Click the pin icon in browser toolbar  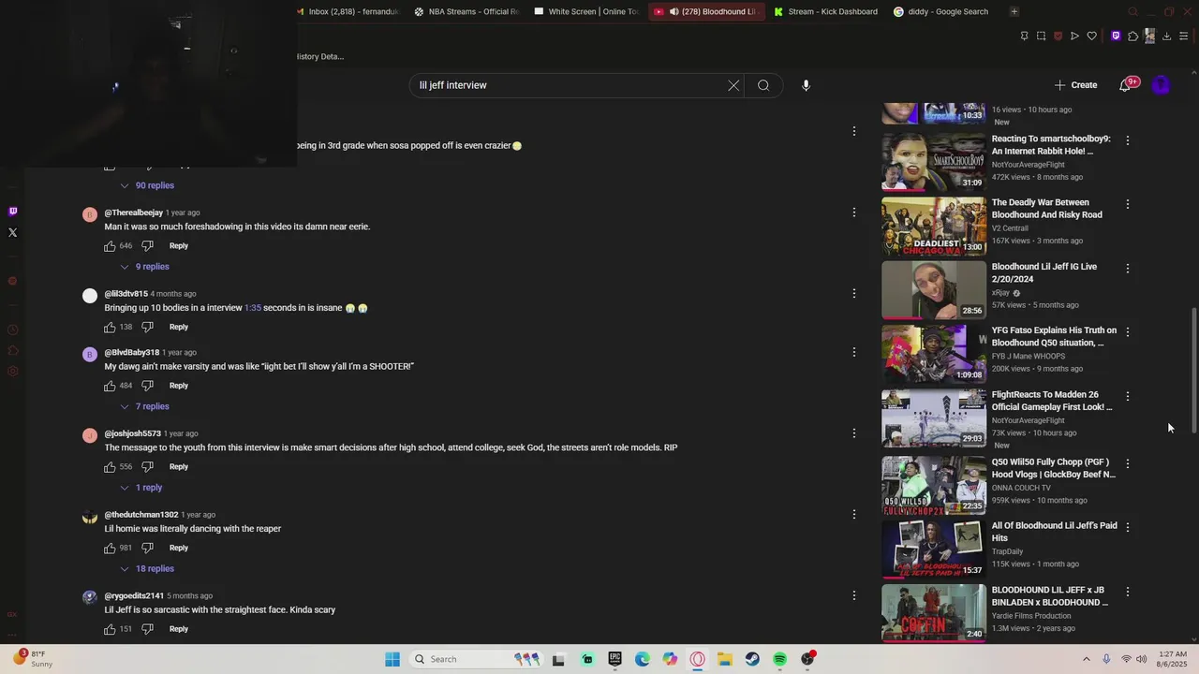click(1024, 37)
